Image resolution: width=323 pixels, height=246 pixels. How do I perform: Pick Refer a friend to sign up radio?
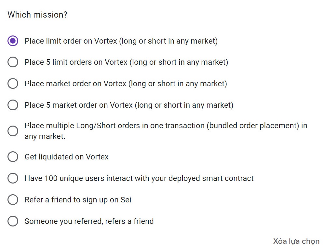click(x=13, y=199)
